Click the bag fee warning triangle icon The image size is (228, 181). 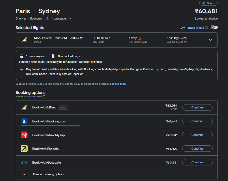pos(22,69)
